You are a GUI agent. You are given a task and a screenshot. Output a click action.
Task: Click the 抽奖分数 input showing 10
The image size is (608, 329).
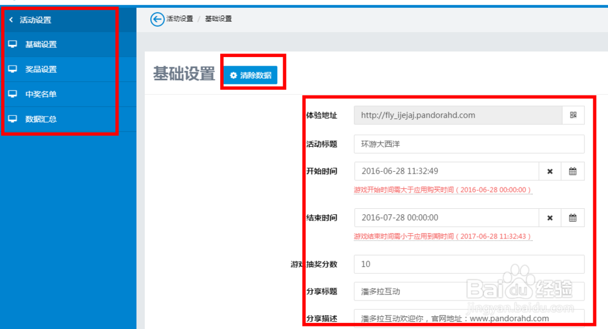click(469, 264)
